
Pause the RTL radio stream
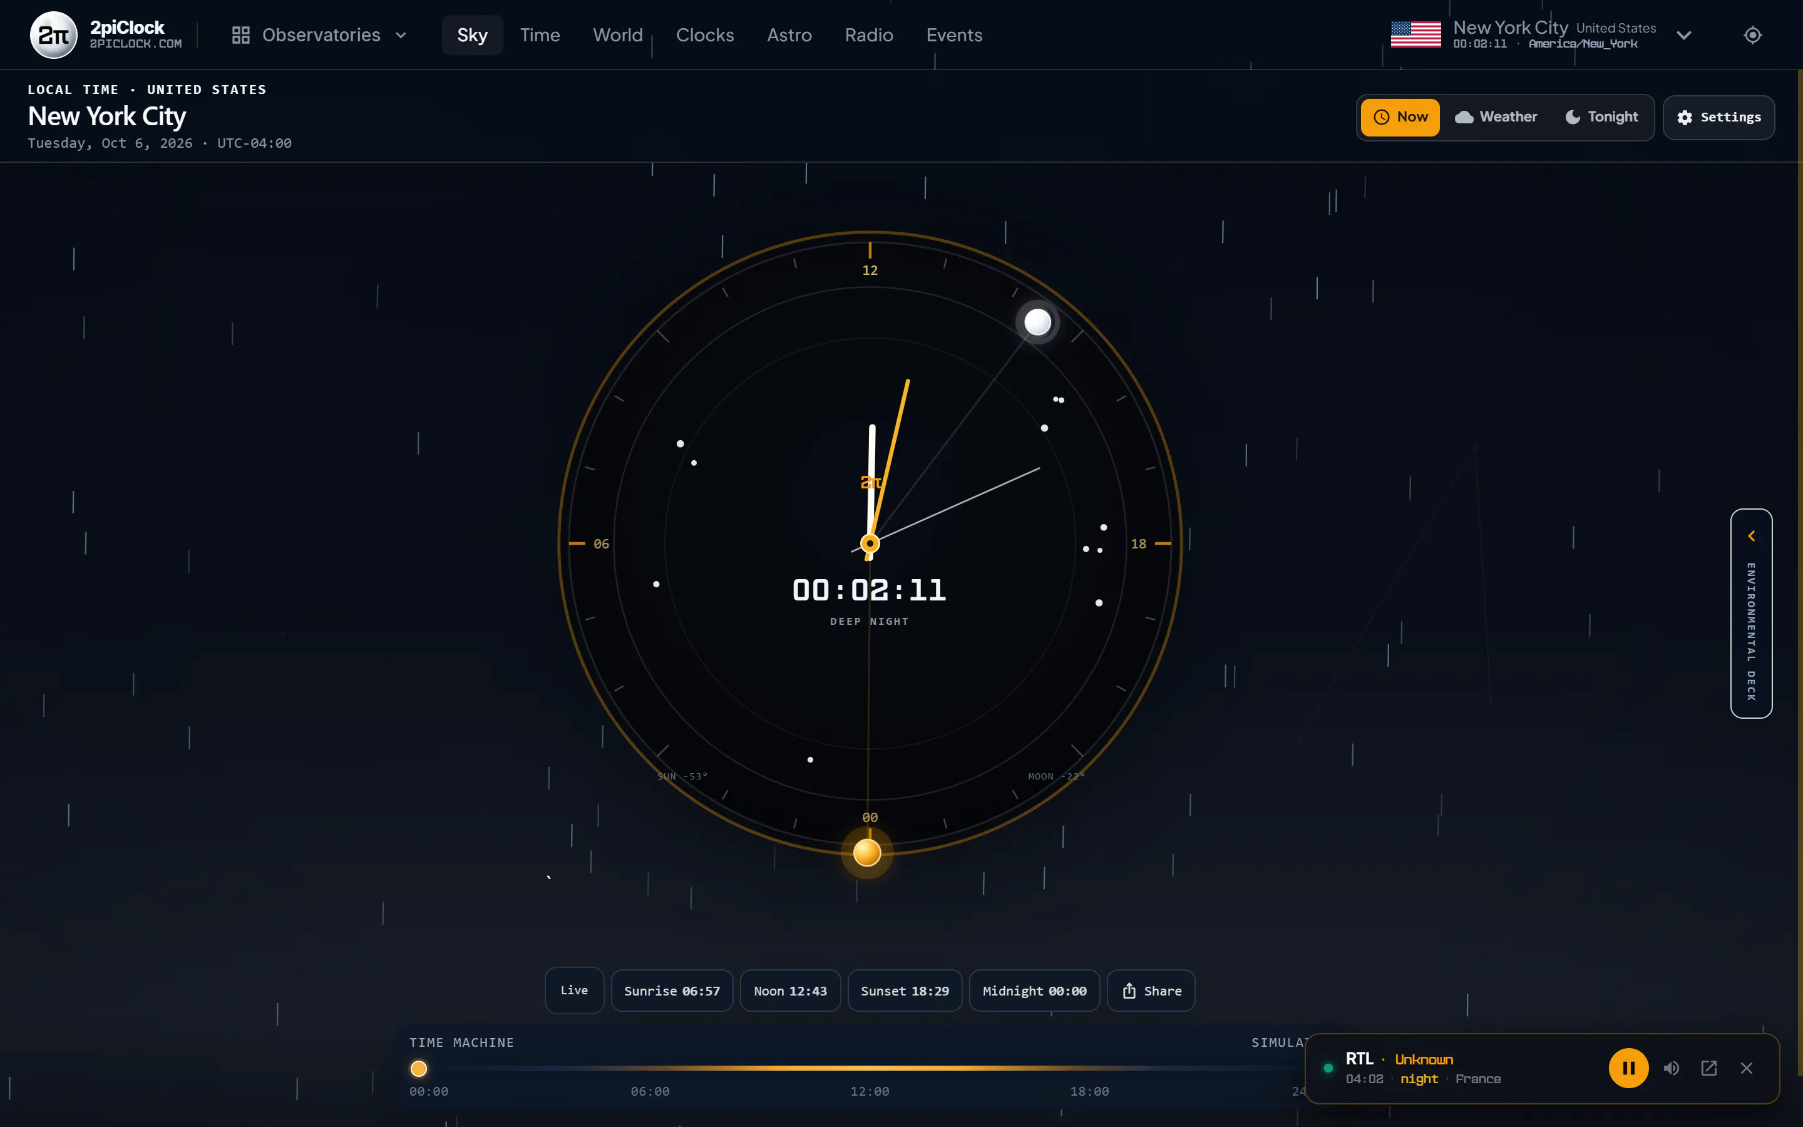[1628, 1068]
